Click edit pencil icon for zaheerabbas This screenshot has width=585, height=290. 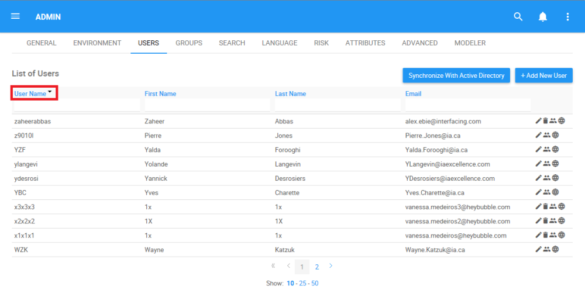(538, 121)
